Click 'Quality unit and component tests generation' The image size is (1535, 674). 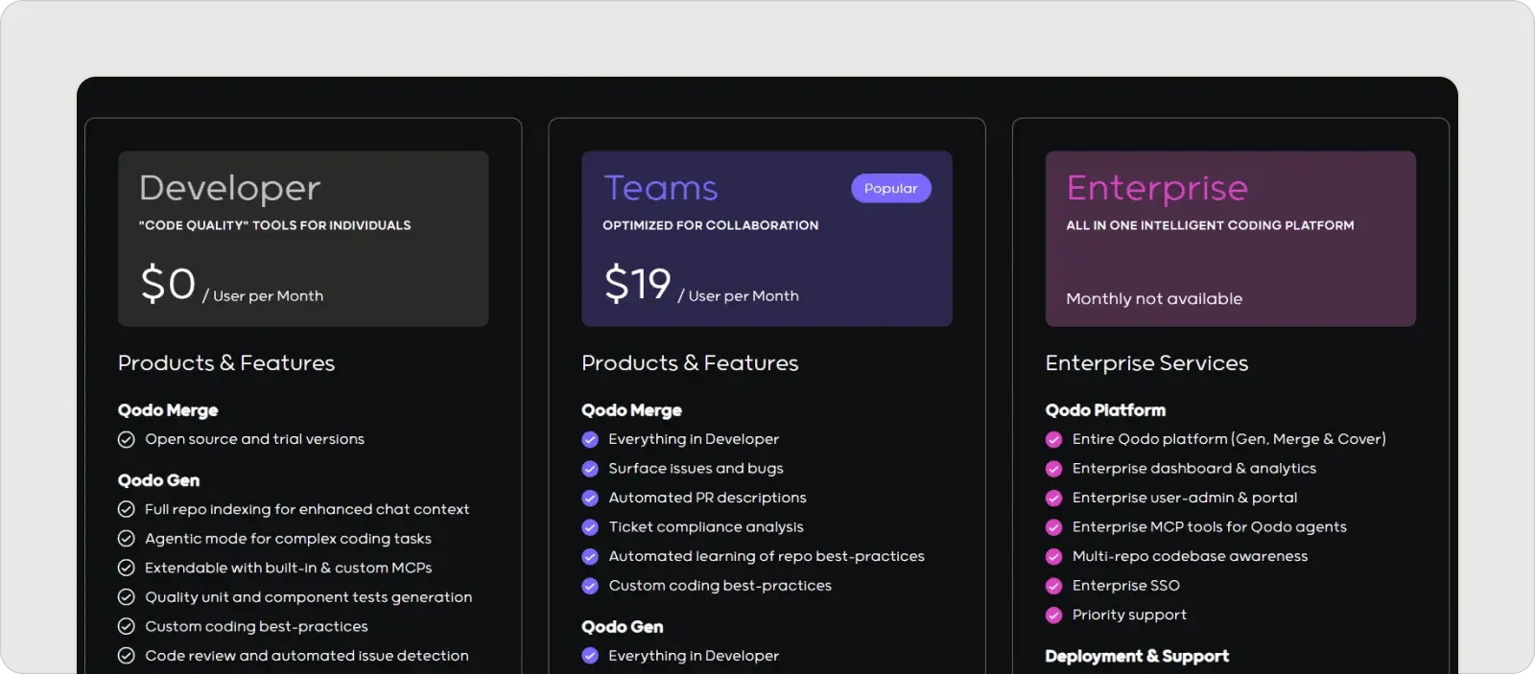coord(308,597)
